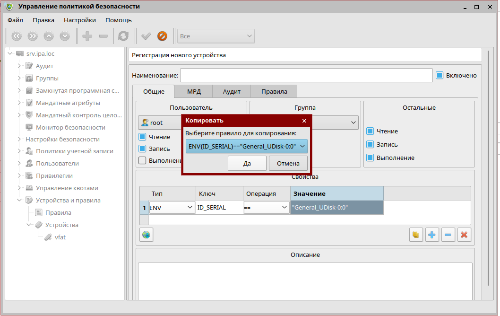Image resolution: width=500 pixels, height=316 pixels.
Task: Switch to the МРД tab
Action: pos(193,91)
